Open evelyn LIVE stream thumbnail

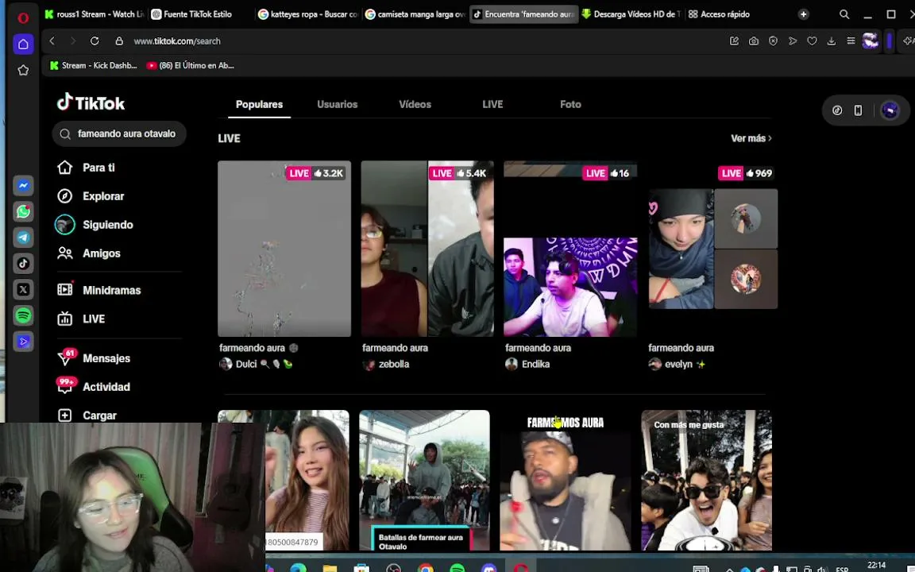point(713,248)
